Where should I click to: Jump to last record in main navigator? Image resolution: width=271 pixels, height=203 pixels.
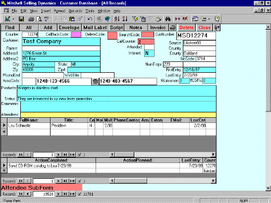65,194
